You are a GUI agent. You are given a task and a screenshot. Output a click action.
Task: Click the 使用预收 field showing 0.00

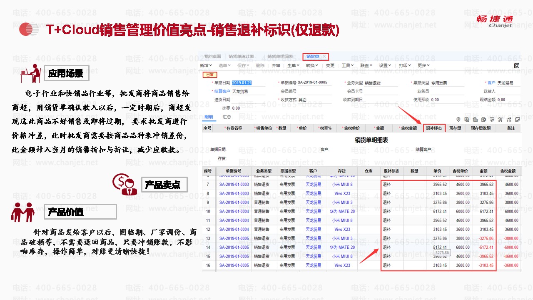[x=448, y=100]
